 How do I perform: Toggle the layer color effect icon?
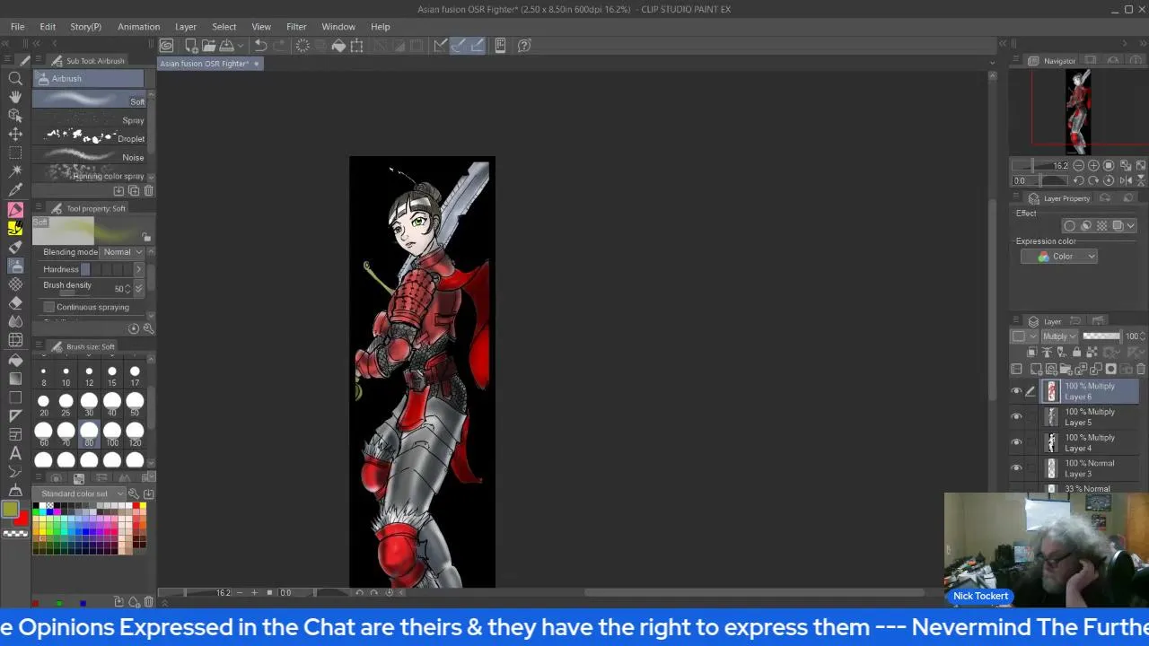(1118, 226)
